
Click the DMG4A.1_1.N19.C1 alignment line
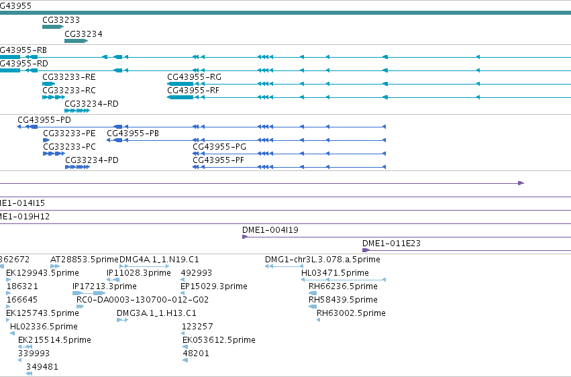(144, 266)
